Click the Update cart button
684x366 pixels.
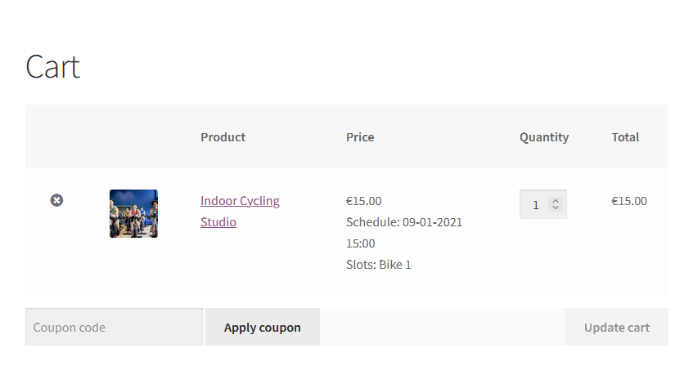[x=617, y=328]
